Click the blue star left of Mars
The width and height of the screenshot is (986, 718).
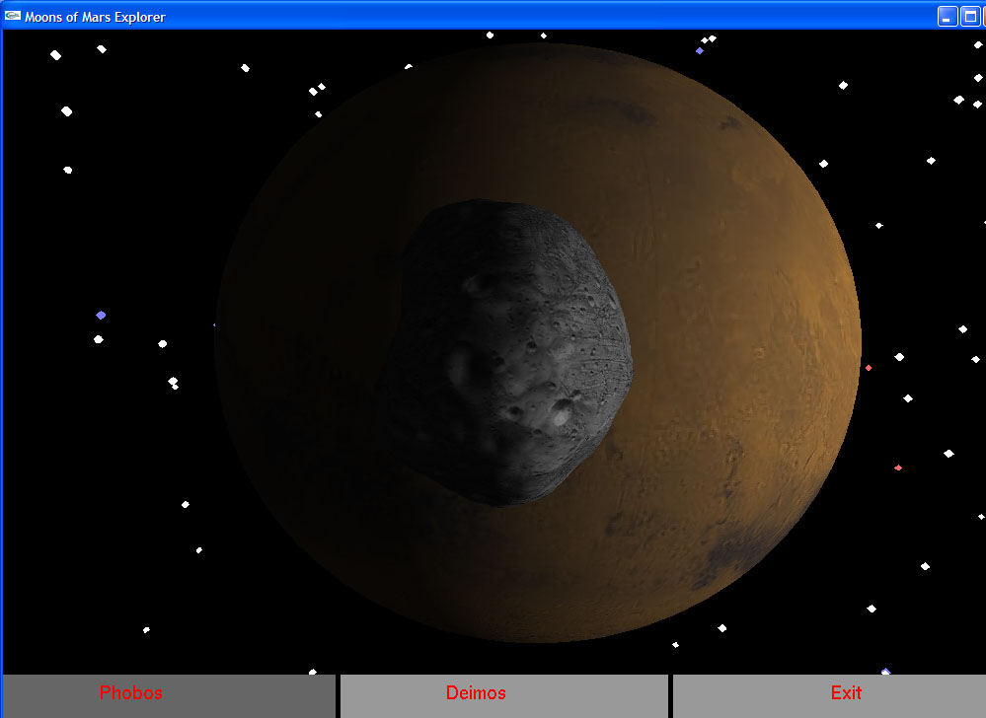pos(101,316)
